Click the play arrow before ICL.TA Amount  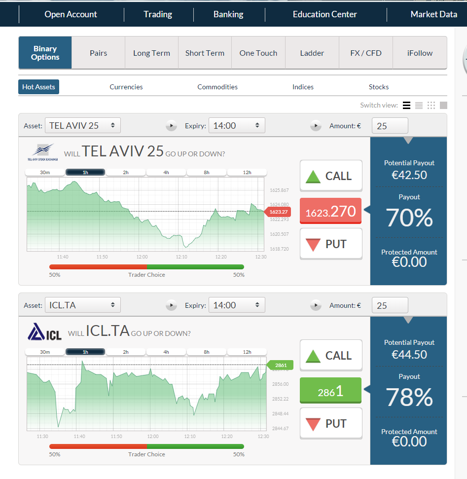[x=316, y=305]
